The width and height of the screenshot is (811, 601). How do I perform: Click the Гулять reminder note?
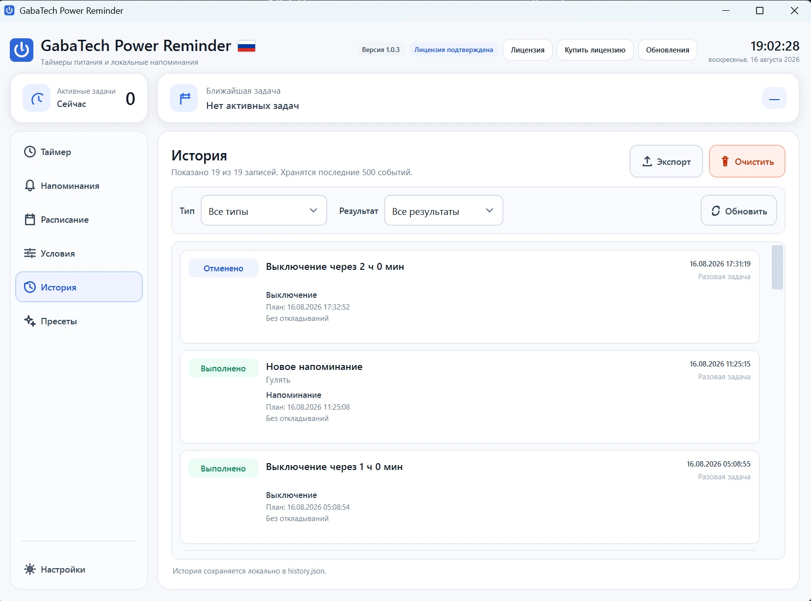[x=278, y=380]
